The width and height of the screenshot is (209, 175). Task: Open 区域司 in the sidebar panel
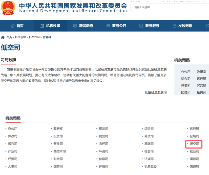(x=186, y=93)
